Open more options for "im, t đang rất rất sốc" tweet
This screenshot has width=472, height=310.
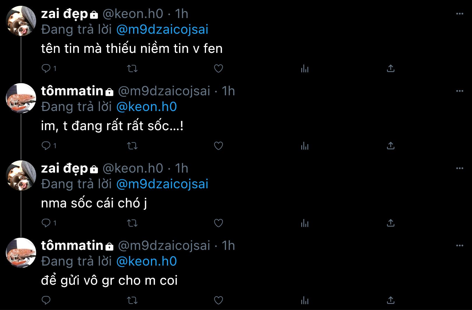459,91
